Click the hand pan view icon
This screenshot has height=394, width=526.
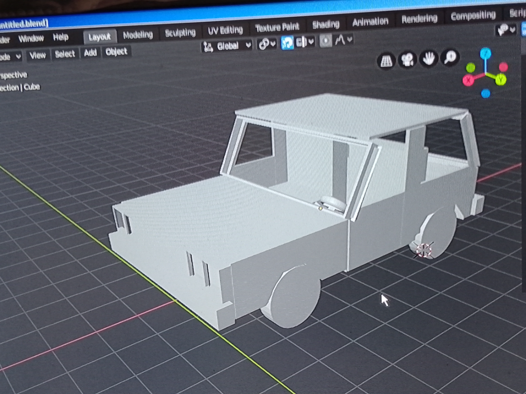pyautogui.click(x=428, y=59)
